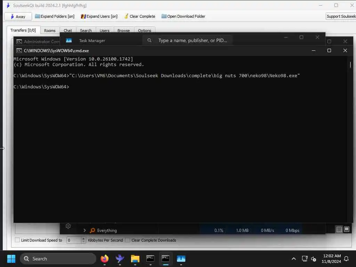This screenshot has height=267, width=356.
Task: Click the network status tray icon
Action: [x=305, y=259]
